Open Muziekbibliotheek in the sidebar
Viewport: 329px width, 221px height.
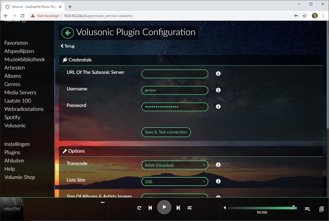coord(25,59)
